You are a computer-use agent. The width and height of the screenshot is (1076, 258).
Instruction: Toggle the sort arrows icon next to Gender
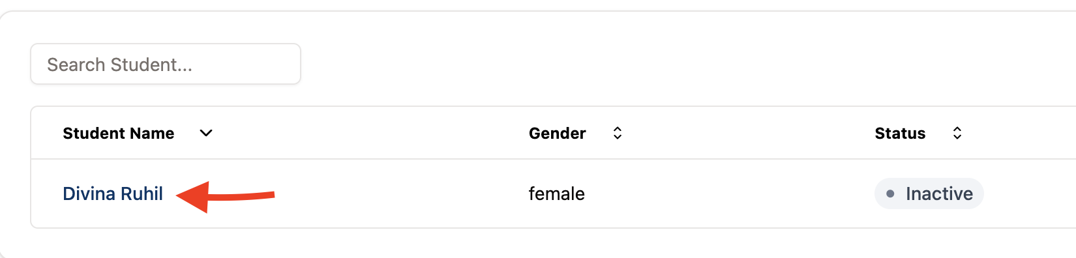coord(618,133)
